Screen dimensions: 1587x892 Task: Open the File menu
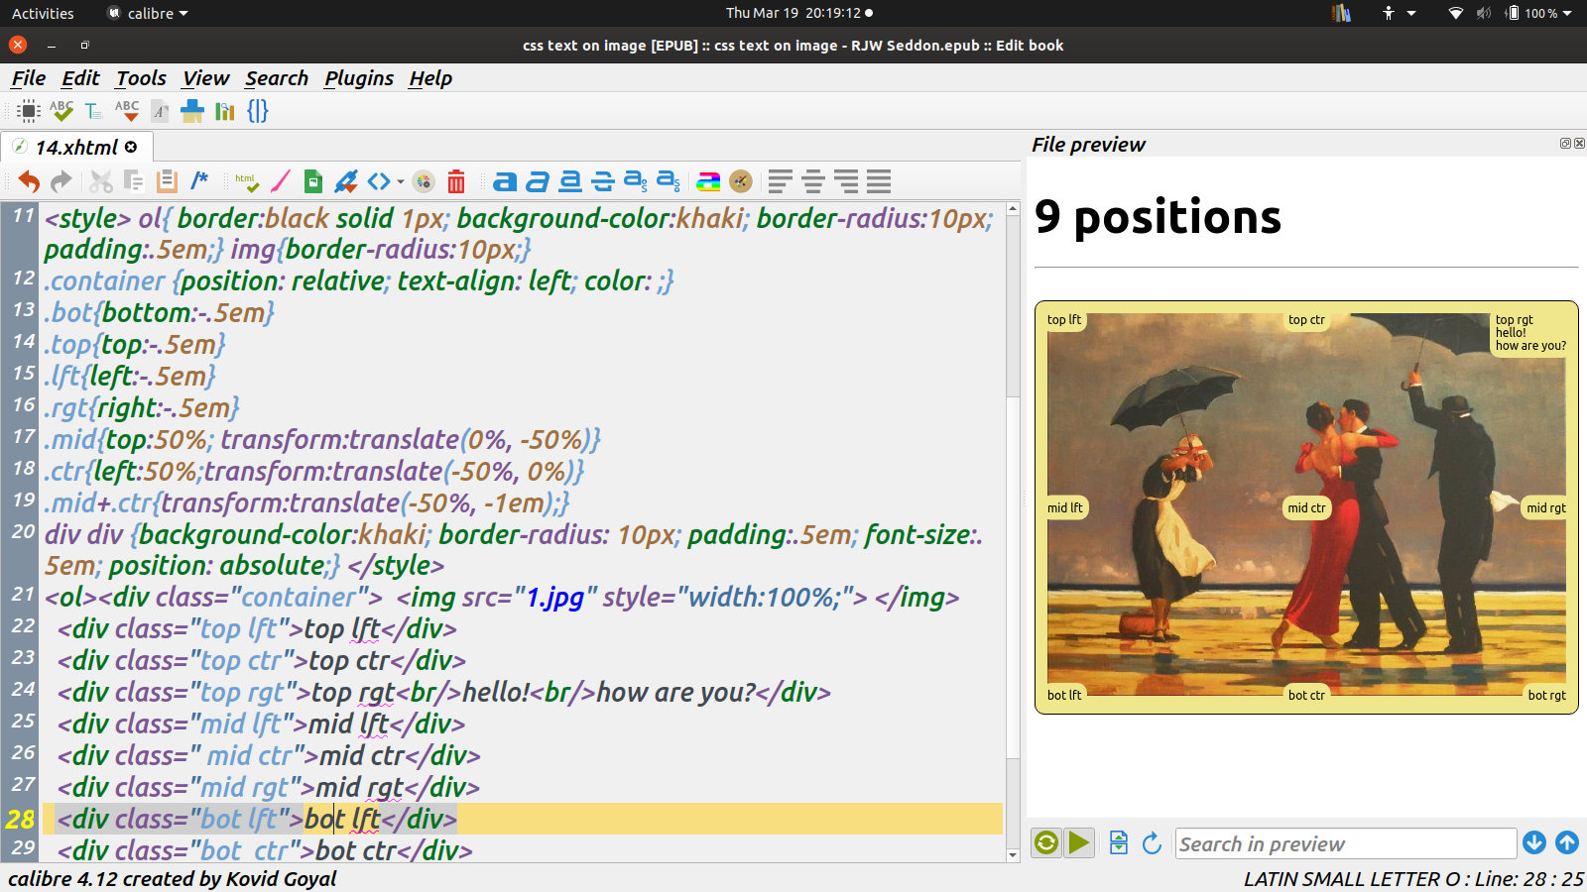29,78
